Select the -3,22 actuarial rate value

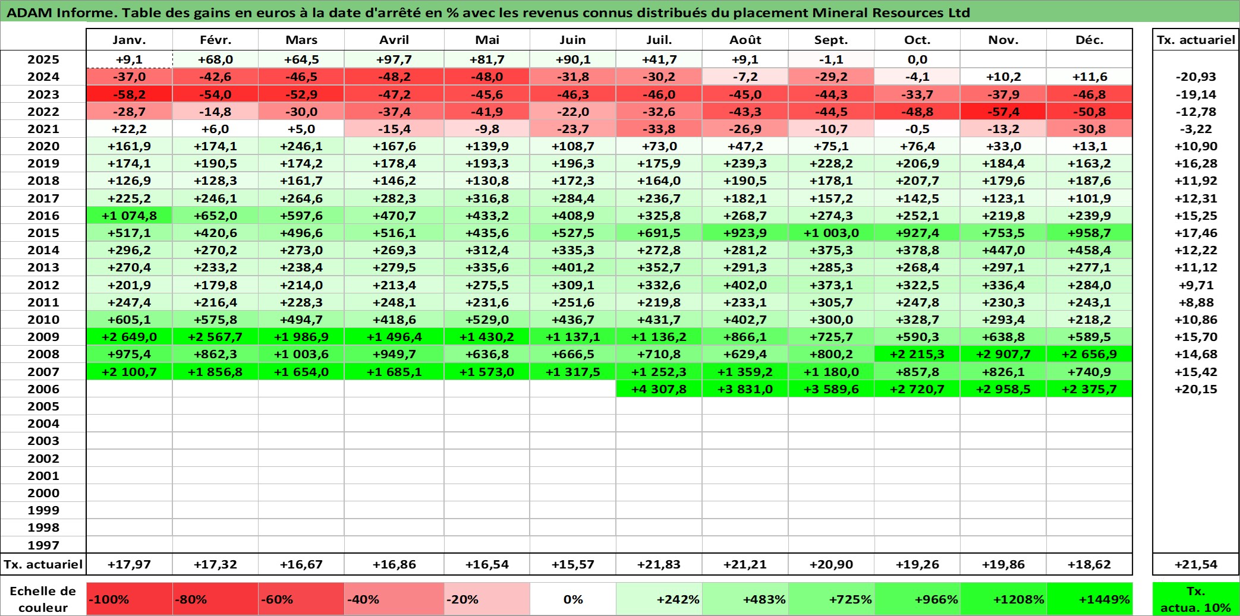click(1195, 129)
